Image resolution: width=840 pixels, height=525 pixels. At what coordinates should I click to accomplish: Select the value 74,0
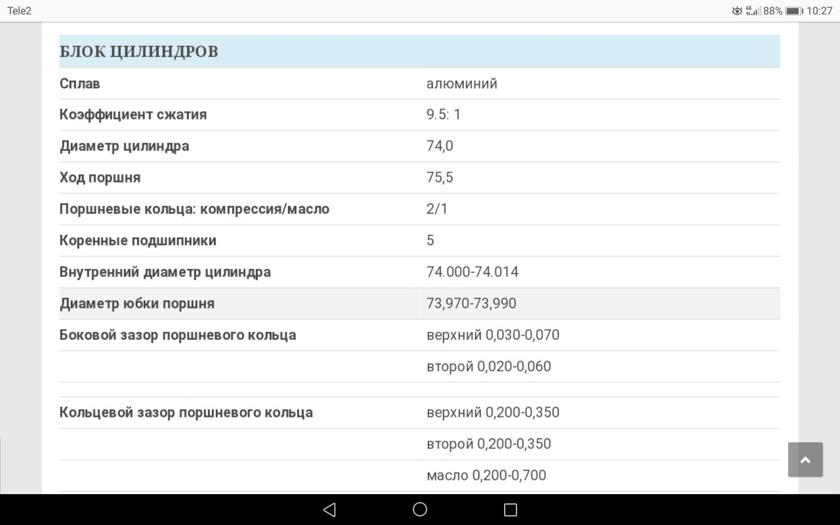pos(440,146)
